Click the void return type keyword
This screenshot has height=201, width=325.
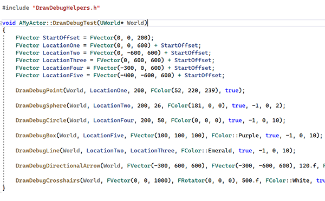(9, 23)
